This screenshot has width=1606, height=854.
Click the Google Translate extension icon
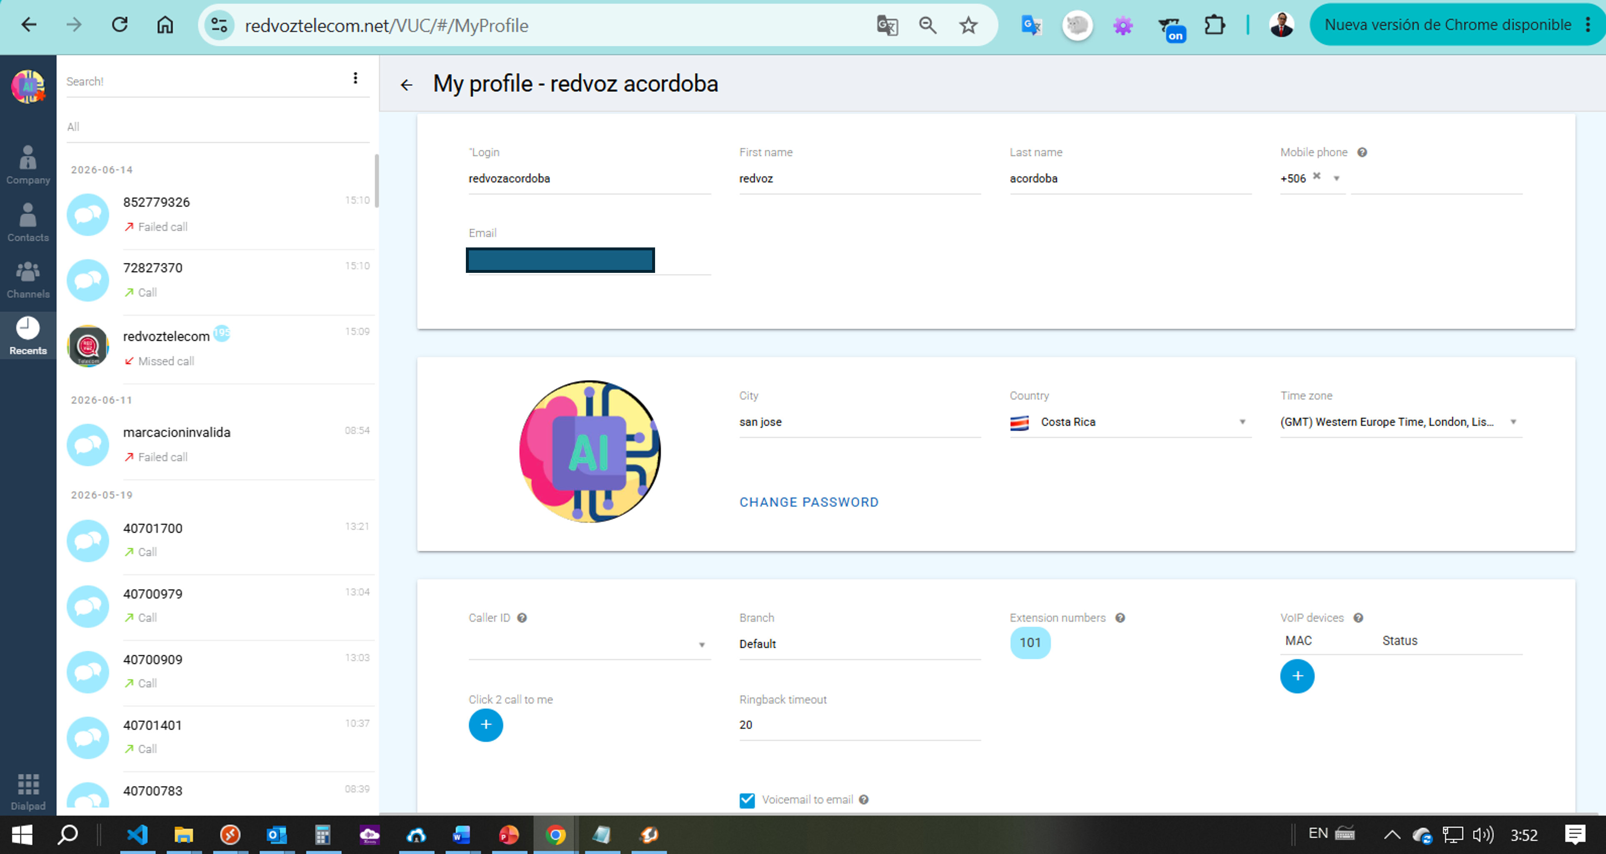pos(1031,25)
